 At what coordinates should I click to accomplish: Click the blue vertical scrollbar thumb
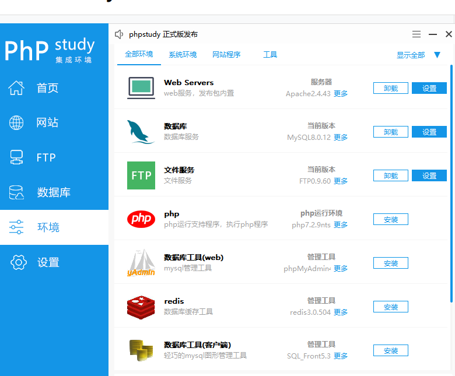(x=452, y=184)
